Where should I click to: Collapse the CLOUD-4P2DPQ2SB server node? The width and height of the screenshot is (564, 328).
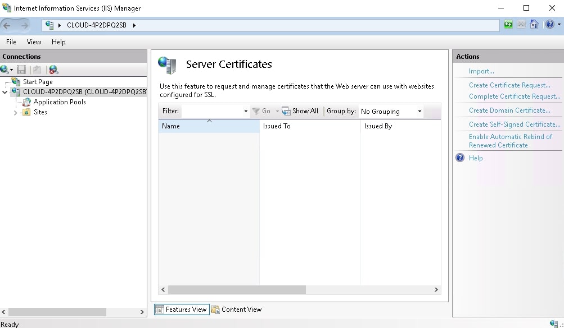coord(4,92)
